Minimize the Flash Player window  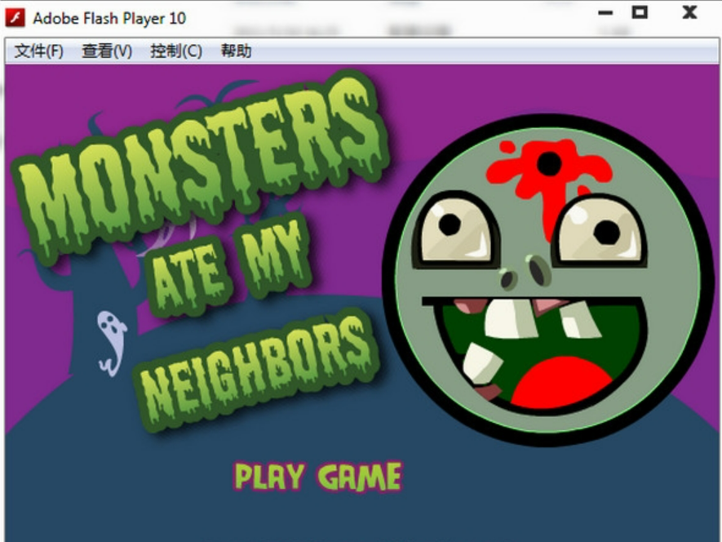tap(605, 13)
